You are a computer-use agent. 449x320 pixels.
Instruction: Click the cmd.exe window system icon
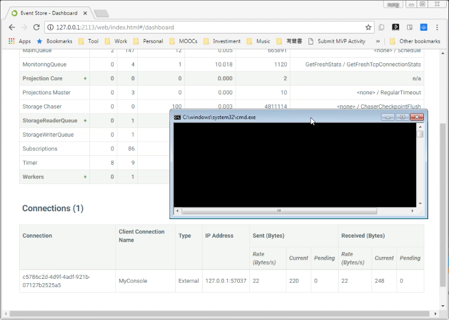[177, 117]
